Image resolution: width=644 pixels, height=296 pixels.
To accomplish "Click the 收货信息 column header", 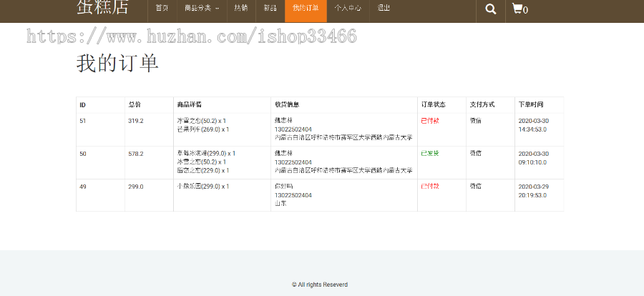I will (x=287, y=104).
